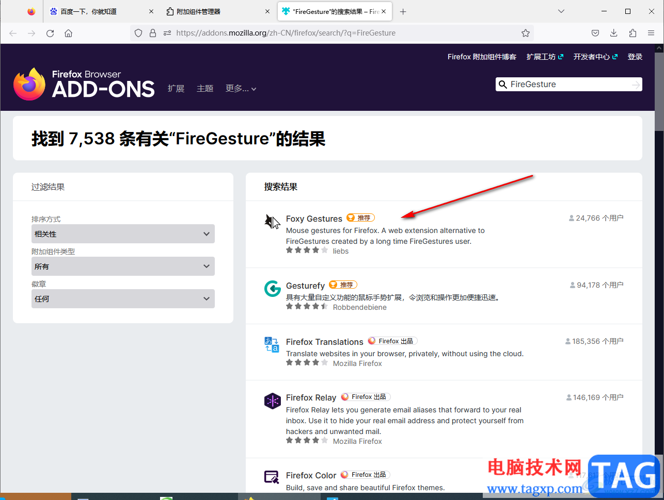This screenshot has height=500, width=664.
Task: Open a new browser tab
Action: point(403,11)
